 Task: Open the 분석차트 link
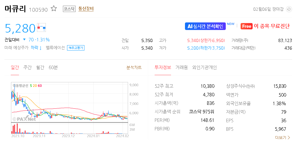click(x=134, y=68)
